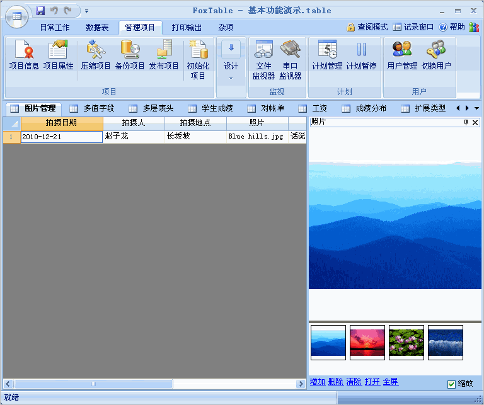Click the 拍摄地点 column header
Viewport: 484px width, 405px height.
click(195, 123)
